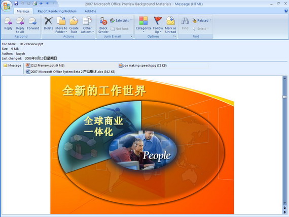Viewport: 289px width, 217px height.
Task: Open Move to Folder menu
Action: pos(61,25)
